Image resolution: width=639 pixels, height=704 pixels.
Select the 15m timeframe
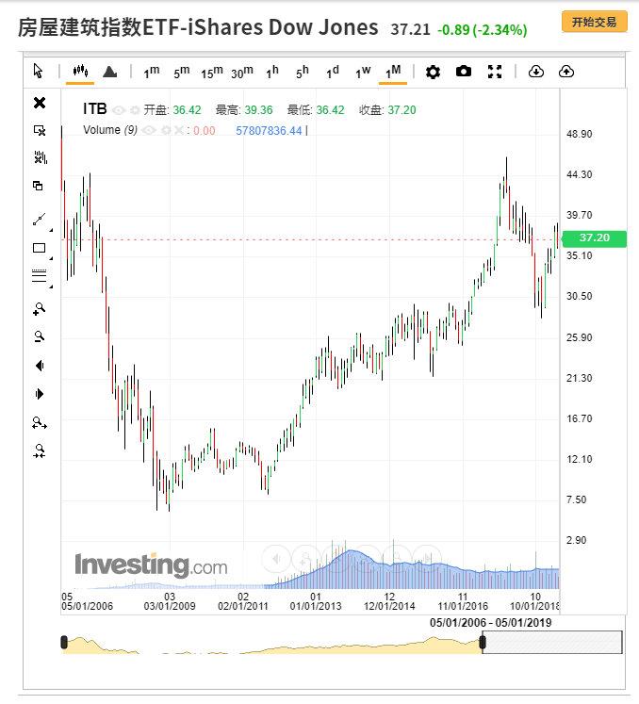pos(211,72)
